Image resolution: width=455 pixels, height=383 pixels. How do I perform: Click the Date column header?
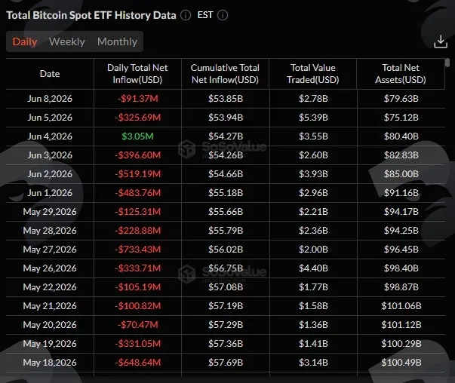[x=50, y=74]
